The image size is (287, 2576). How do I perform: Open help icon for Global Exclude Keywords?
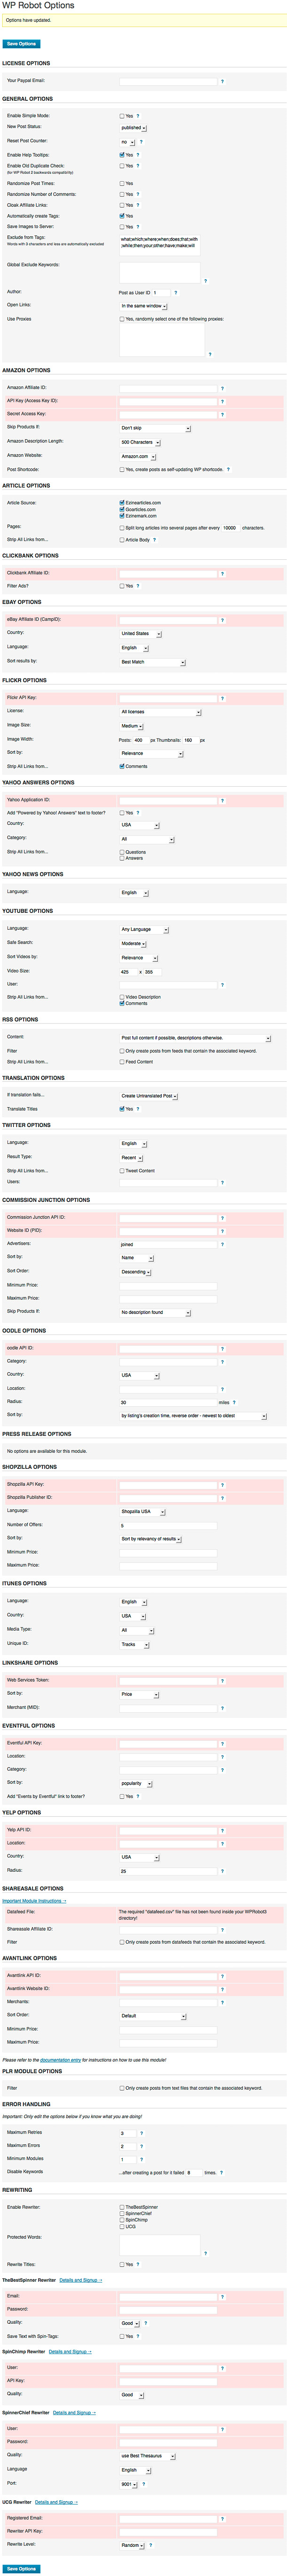[206, 281]
